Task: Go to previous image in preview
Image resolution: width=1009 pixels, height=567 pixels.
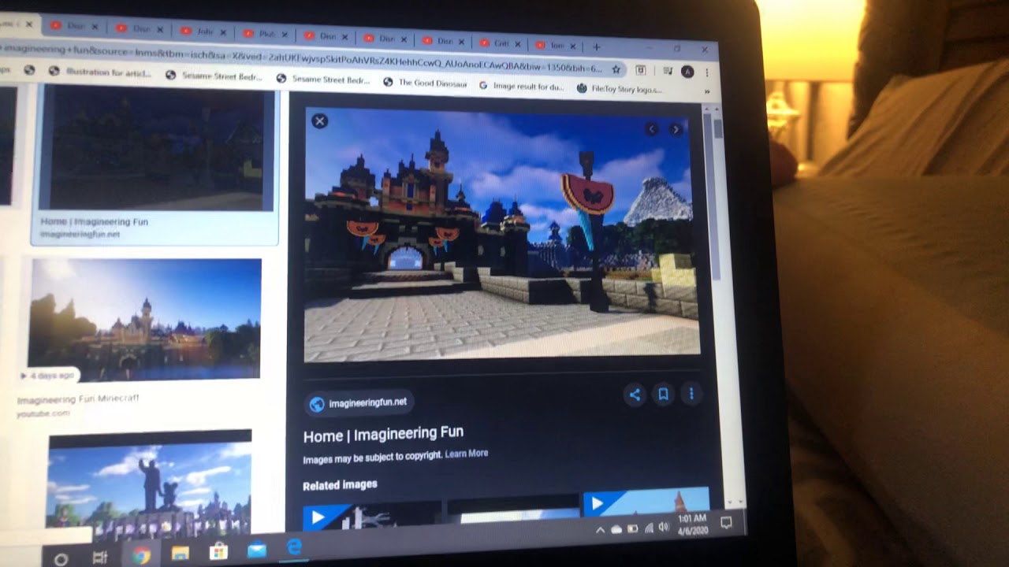Action: click(x=651, y=129)
